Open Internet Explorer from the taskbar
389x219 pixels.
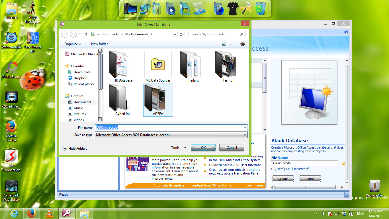[14, 213]
